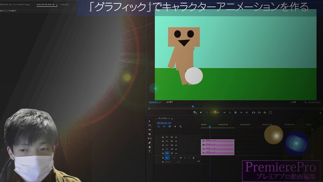Click the Program Monitor playhead marker
Image resolution: width=323 pixels, height=182 pixels.
[193, 106]
